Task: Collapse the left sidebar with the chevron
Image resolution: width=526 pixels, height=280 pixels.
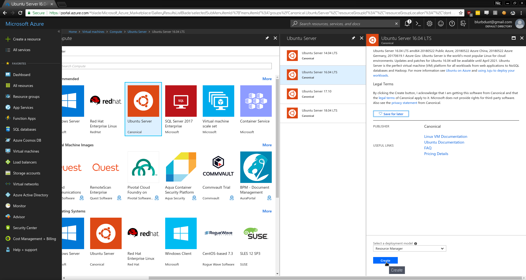Action: pos(59,31)
